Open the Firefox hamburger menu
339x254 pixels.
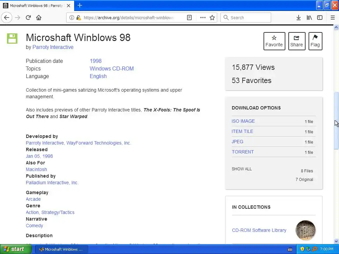(332, 18)
